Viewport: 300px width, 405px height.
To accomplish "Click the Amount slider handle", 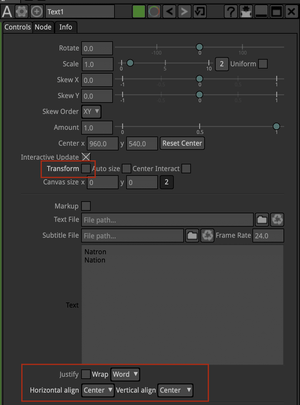I will [x=277, y=126].
